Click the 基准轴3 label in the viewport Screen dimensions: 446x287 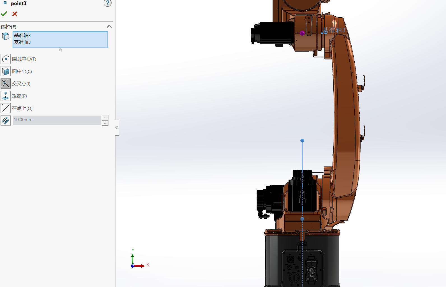click(334, 30)
